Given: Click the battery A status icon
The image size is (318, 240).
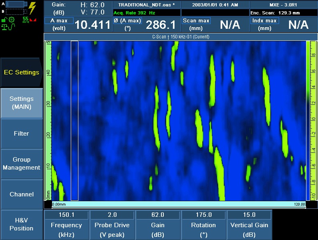Looking at the screenshot, I should pos(17,5).
